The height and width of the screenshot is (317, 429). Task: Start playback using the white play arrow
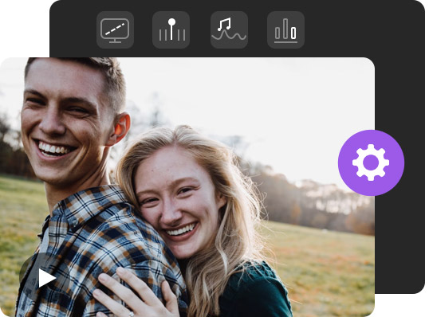coord(47,278)
